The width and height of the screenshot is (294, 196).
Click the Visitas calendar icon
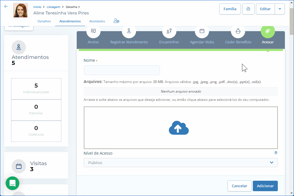click(x=19, y=166)
